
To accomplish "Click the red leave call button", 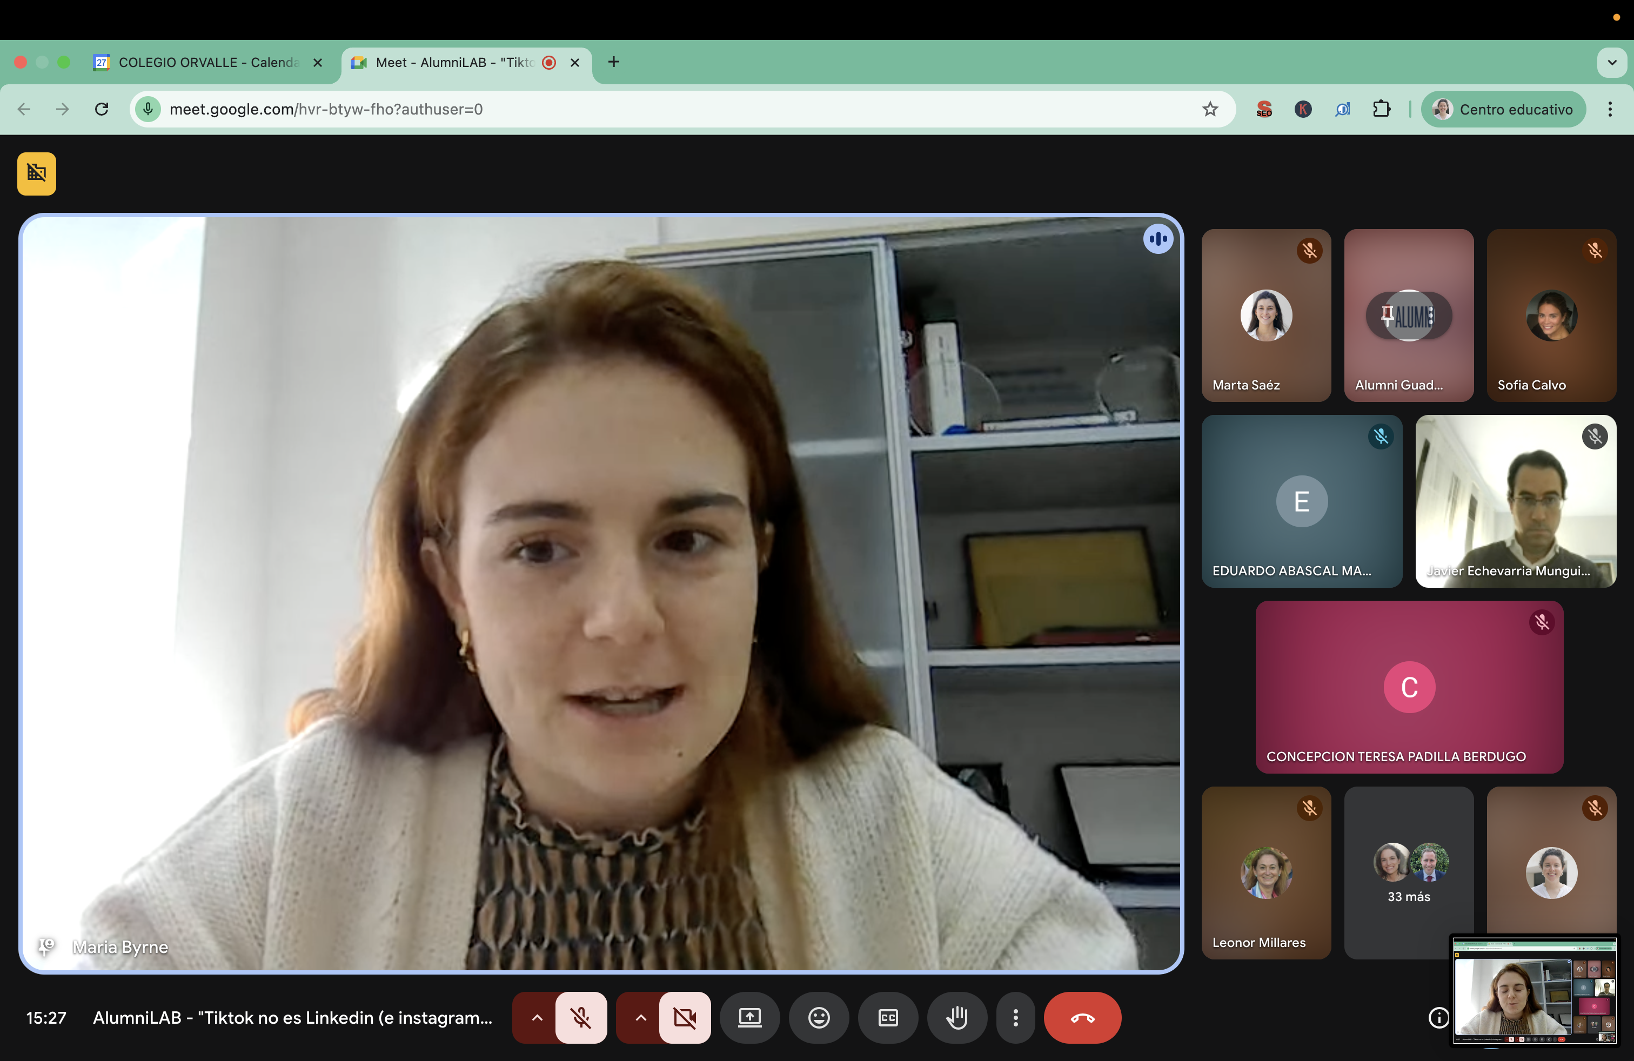I will click(x=1082, y=1017).
